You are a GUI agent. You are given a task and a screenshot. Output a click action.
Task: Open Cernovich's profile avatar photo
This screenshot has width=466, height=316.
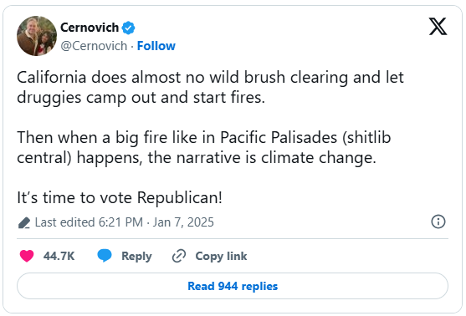(37, 36)
